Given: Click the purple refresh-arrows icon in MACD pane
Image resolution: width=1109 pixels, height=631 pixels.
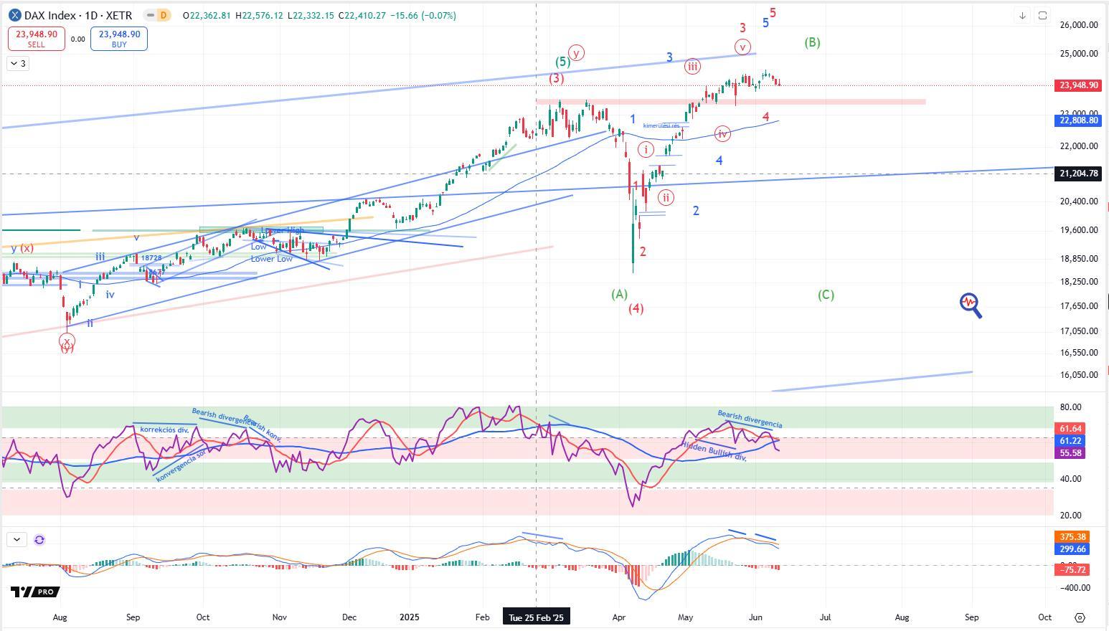Looking at the screenshot, I should 39,540.
